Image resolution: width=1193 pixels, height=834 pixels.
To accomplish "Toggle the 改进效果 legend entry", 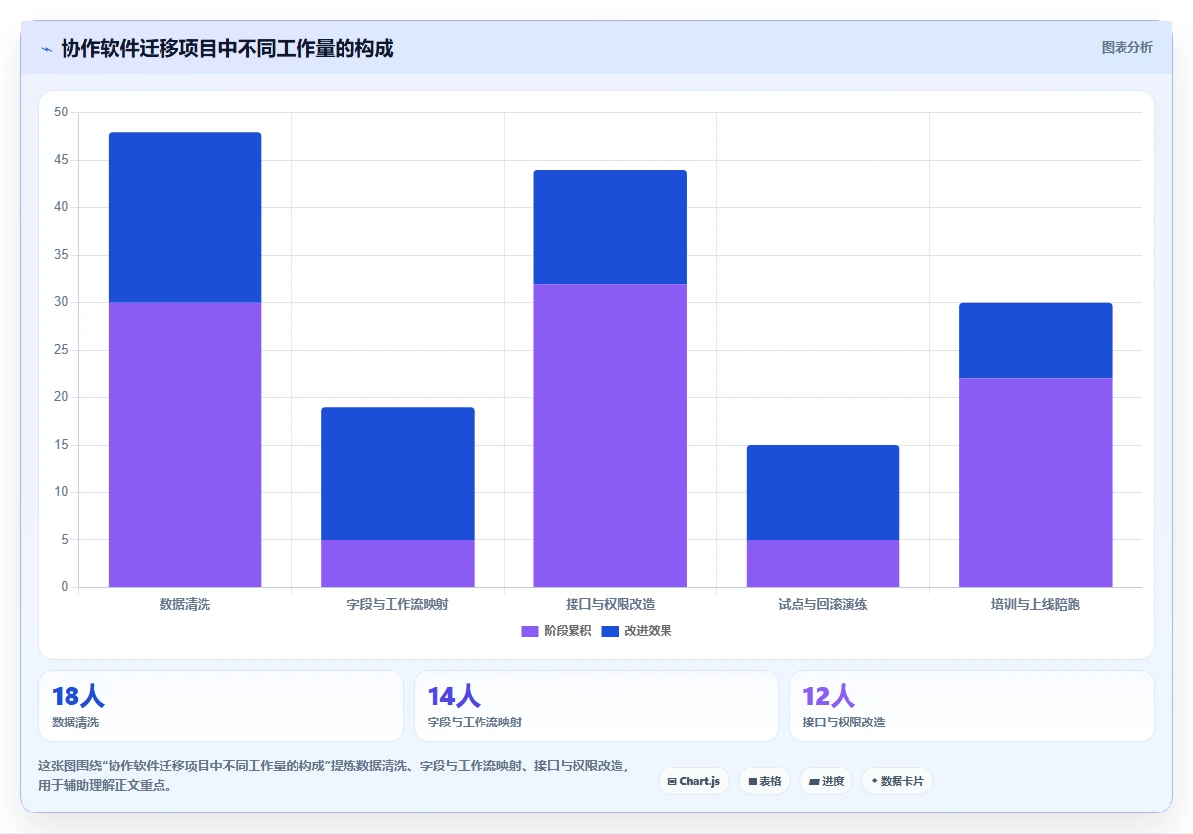I will [x=636, y=631].
